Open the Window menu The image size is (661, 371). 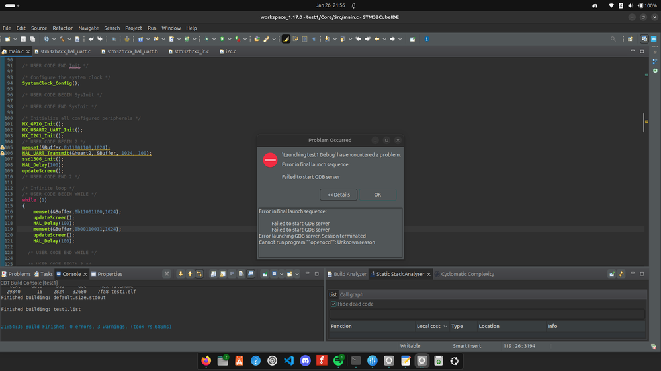point(171,28)
